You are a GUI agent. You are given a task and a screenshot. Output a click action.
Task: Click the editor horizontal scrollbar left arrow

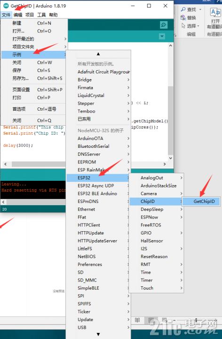[x=5, y=164]
